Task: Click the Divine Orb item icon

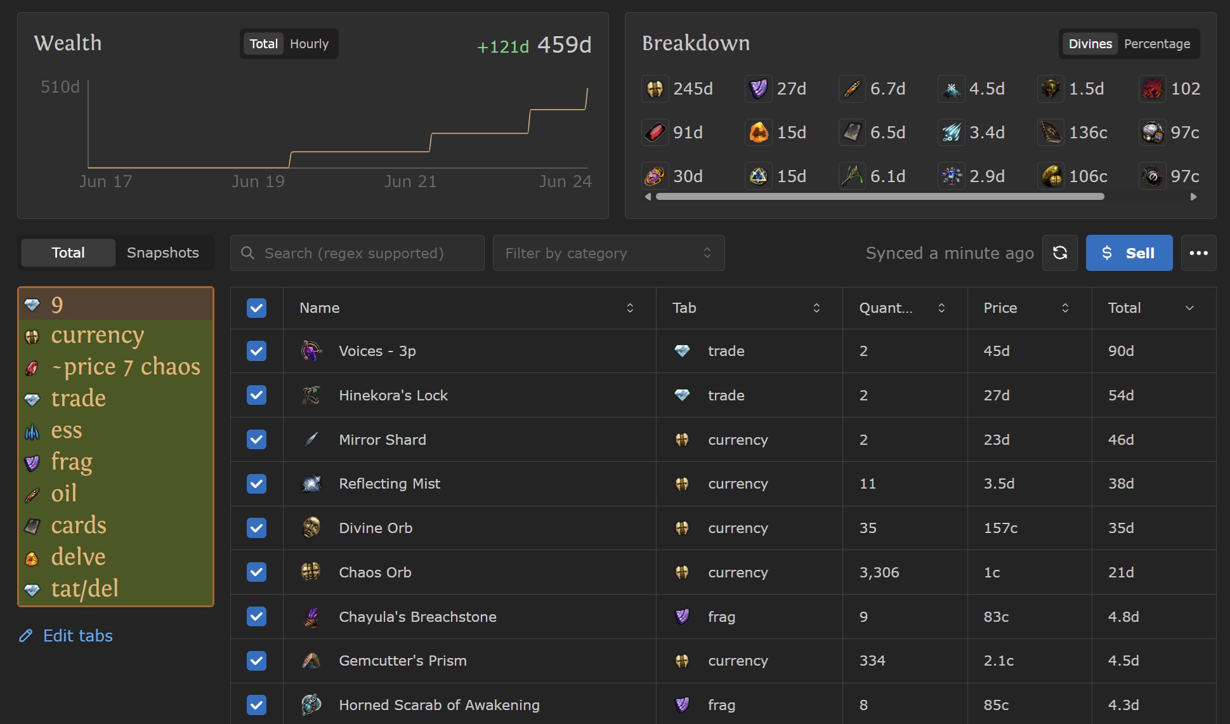Action: [311, 528]
